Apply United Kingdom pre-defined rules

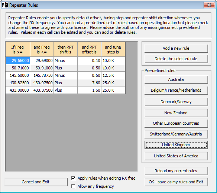click(x=176, y=145)
